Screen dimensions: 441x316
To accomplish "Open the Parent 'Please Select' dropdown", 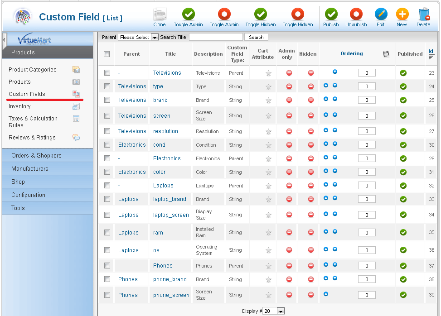I will [x=138, y=37].
